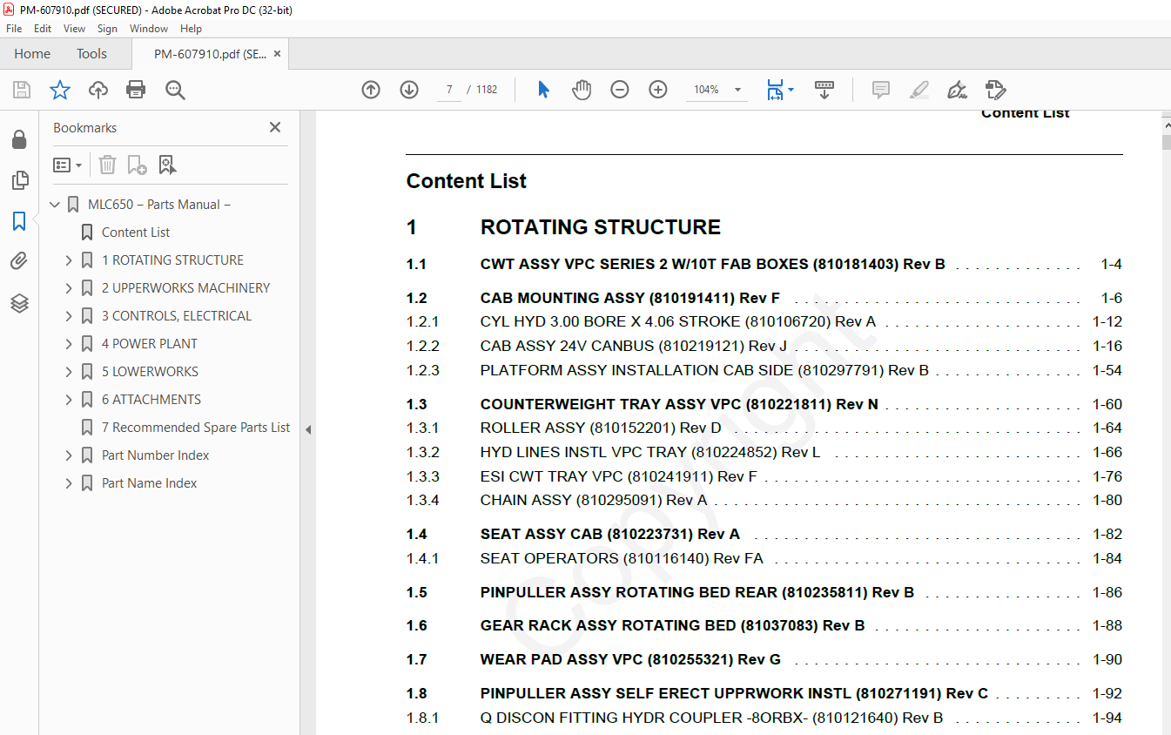Open COUNTERWEIGHT TRAY ASSY VPC entry
Screen dimensions: 1171x735
pyautogui.click(x=679, y=404)
